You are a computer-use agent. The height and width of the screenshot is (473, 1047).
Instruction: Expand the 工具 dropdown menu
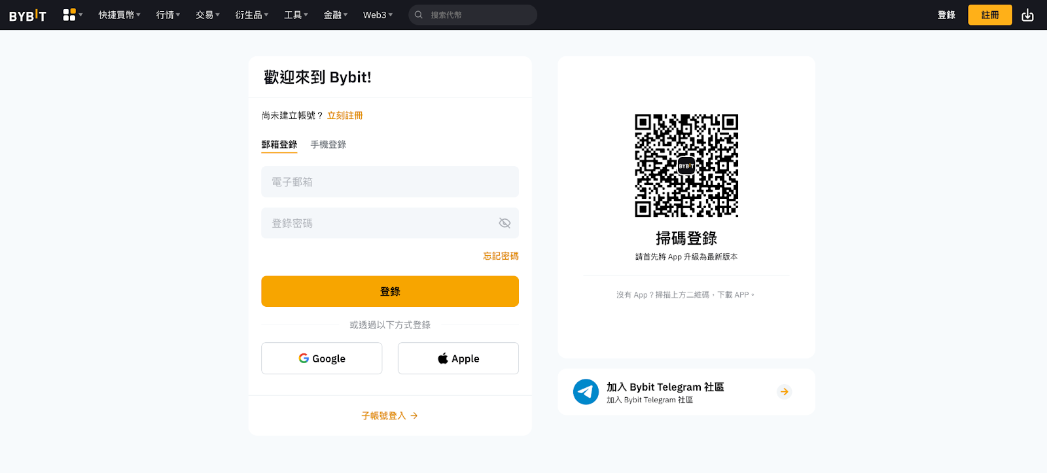click(x=296, y=15)
